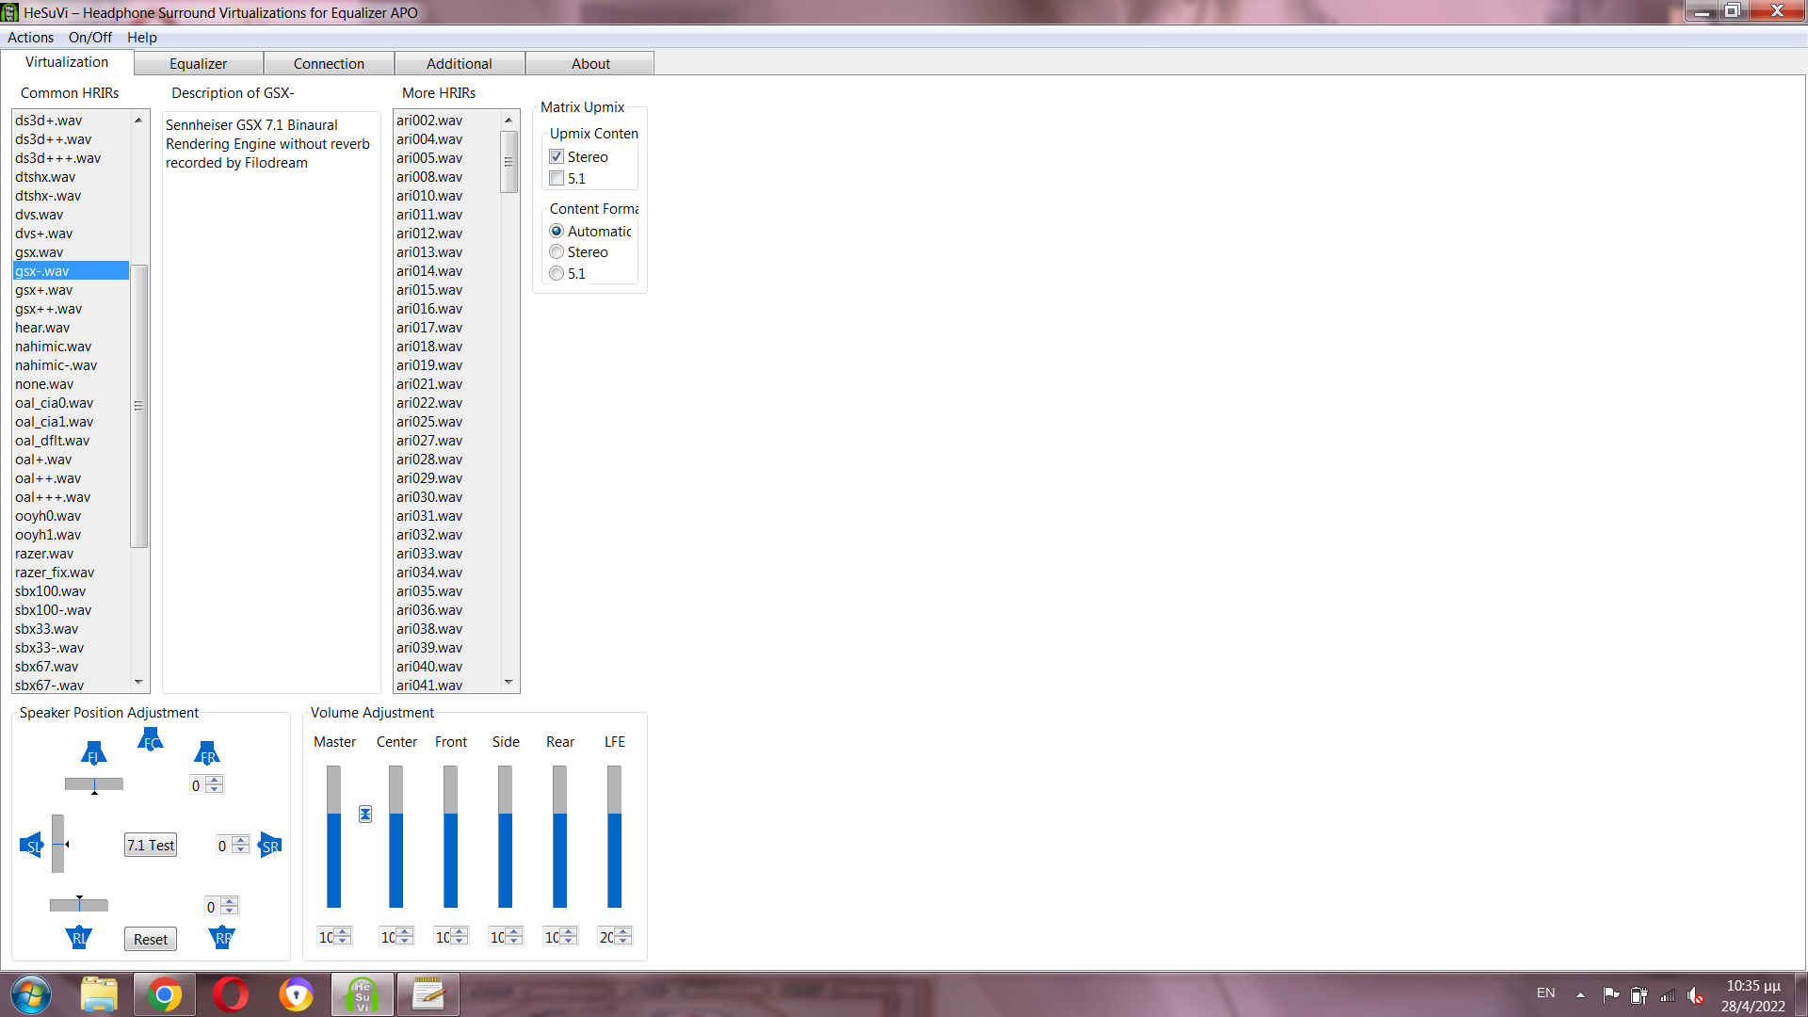Enable the 5.1 upmix content checkbox
The width and height of the screenshot is (1808, 1017).
click(557, 179)
